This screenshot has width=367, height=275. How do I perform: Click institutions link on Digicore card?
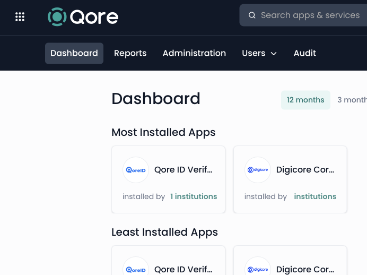(315, 196)
